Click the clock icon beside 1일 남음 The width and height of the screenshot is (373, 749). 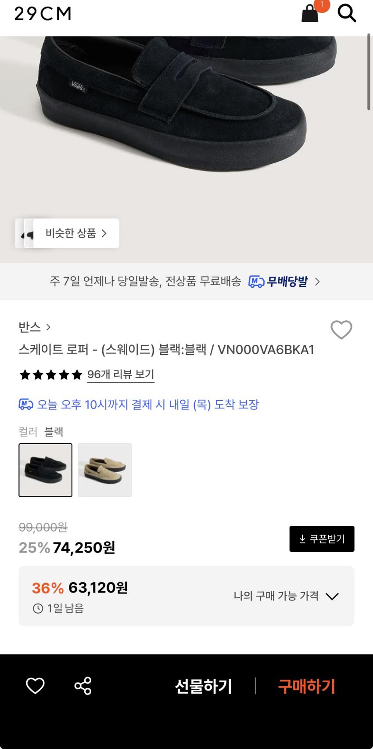38,608
